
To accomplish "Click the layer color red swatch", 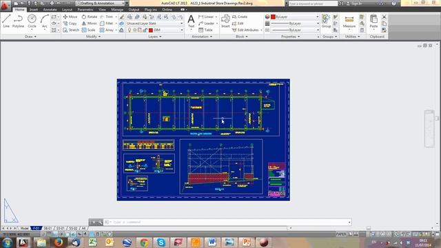I will pyautogui.click(x=151, y=30).
